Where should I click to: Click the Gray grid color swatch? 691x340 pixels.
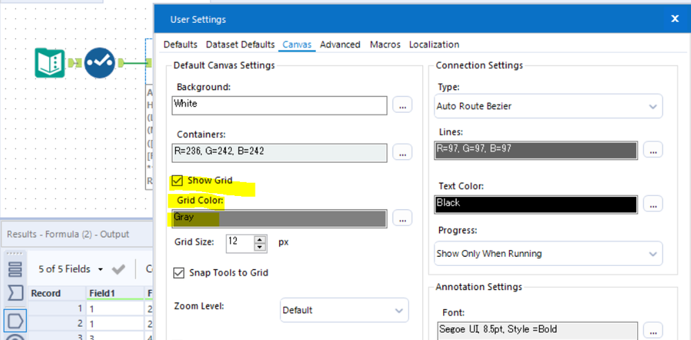point(279,218)
